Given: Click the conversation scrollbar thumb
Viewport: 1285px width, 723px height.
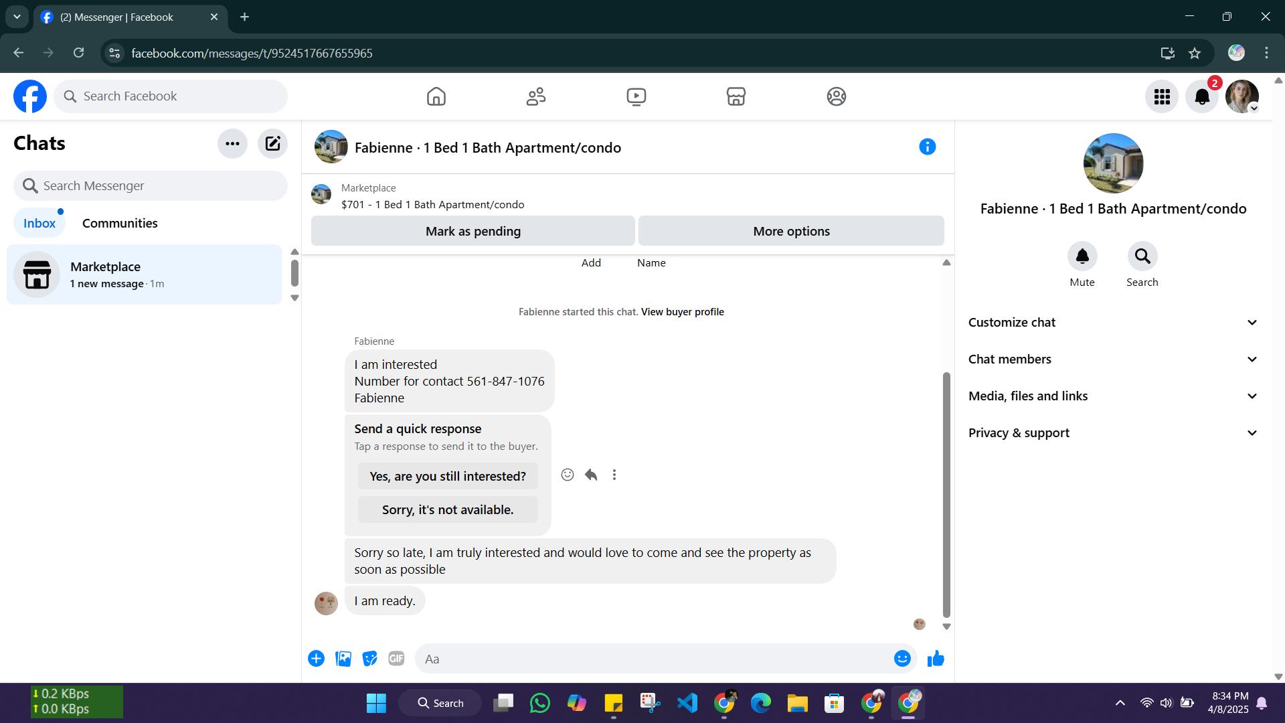Looking at the screenshot, I should click(946, 495).
